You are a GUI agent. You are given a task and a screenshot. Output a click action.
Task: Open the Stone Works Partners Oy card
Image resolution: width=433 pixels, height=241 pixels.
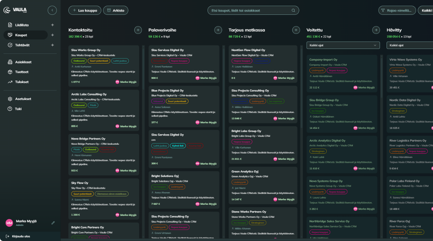(x=263, y=223)
